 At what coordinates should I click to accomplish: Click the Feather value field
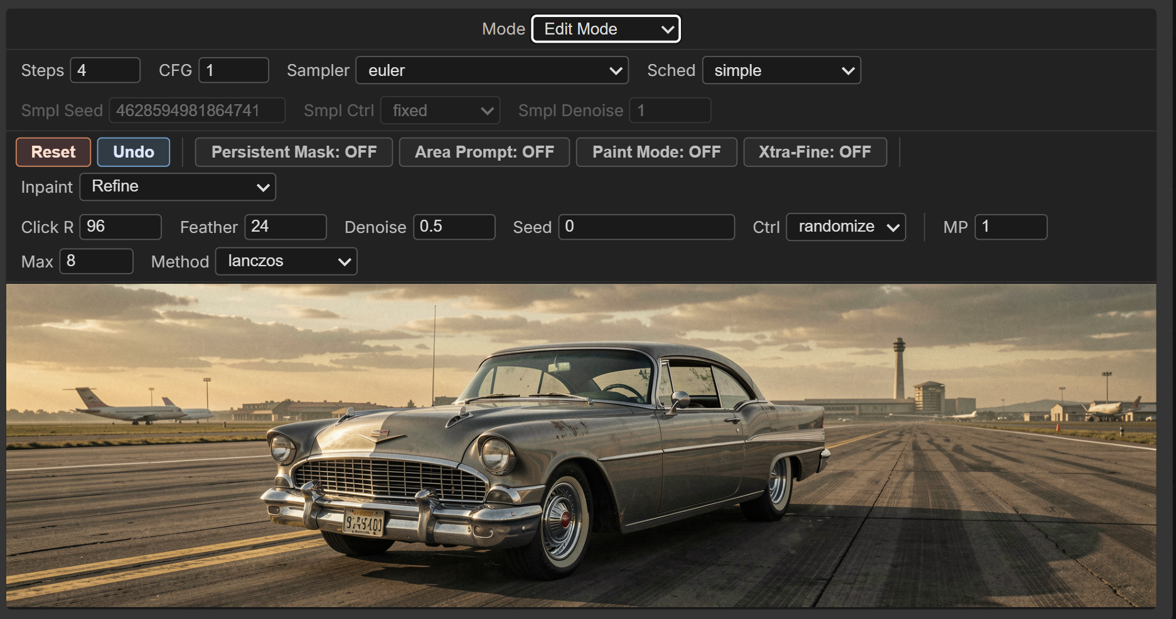pos(286,227)
